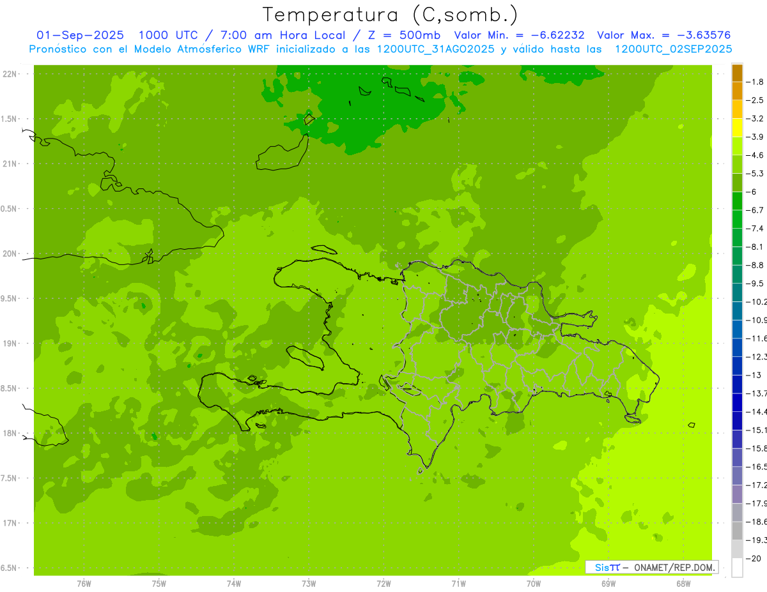Image resolution: width=767 pixels, height=592 pixels.
Task: Click the '68W' longitude label
Action: 683,584
